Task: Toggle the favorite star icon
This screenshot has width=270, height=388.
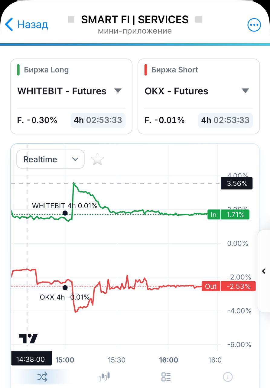Action: tap(97, 159)
